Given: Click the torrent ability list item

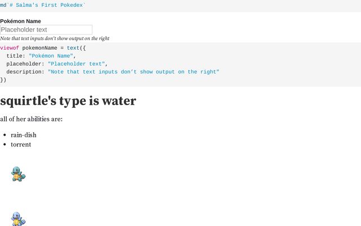Looking at the screenshot, I should pyautogui.click(x=21, y=145).
